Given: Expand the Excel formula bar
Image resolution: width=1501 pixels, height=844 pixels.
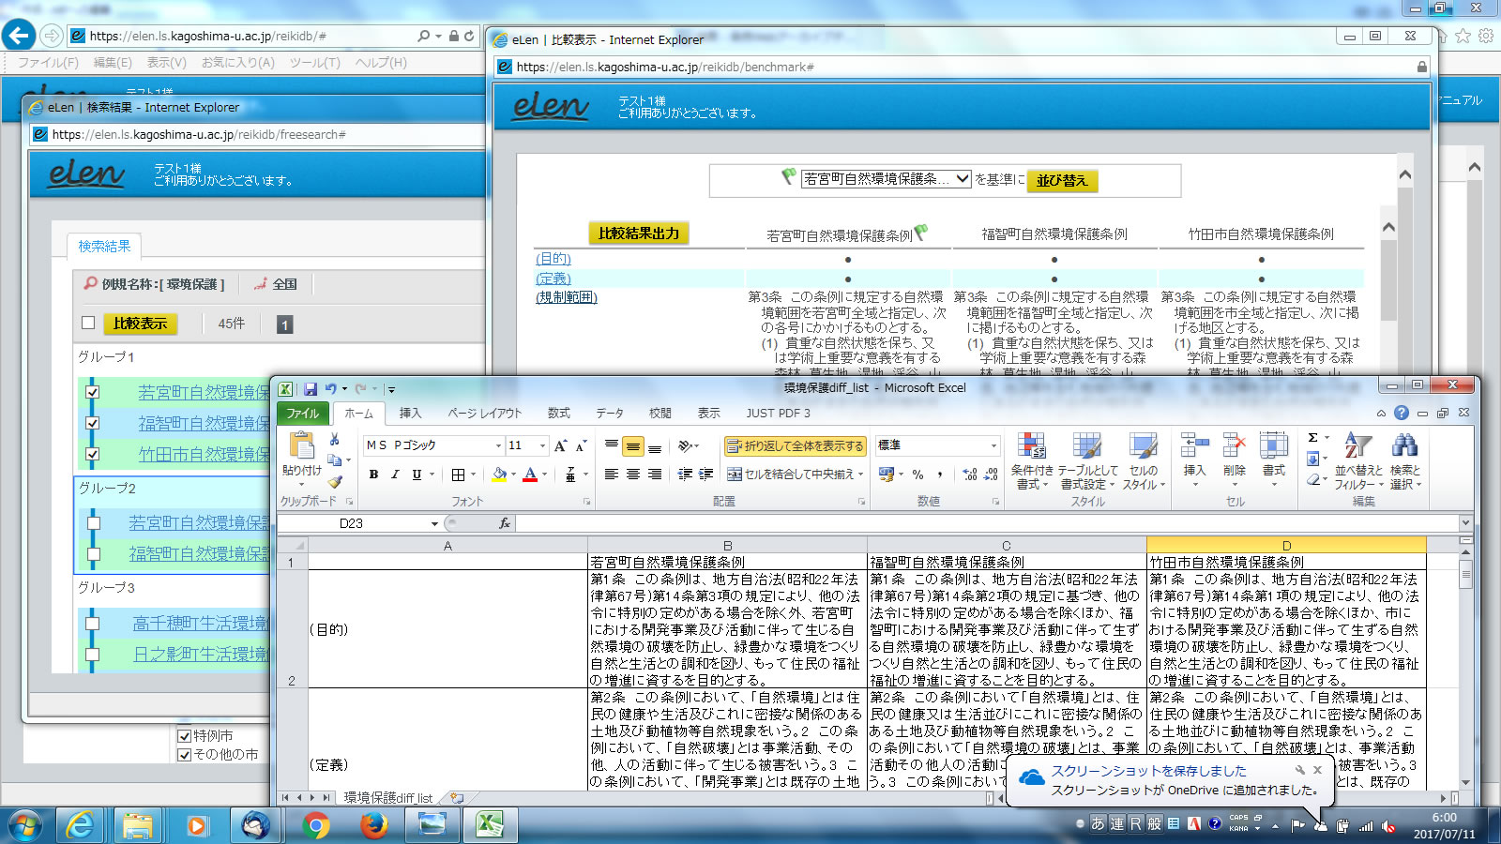Looking at the screenshot, I should 1465,523.
